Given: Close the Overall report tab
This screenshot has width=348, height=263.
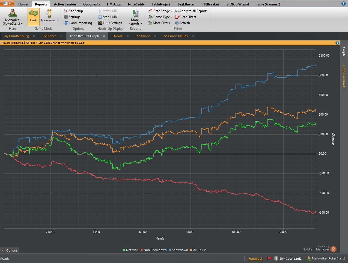Looking at the screenshot, I should click(x=128, y=36).
